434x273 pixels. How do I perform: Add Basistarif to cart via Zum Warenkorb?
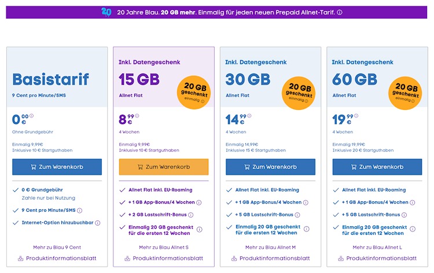[x=57, y=167]
